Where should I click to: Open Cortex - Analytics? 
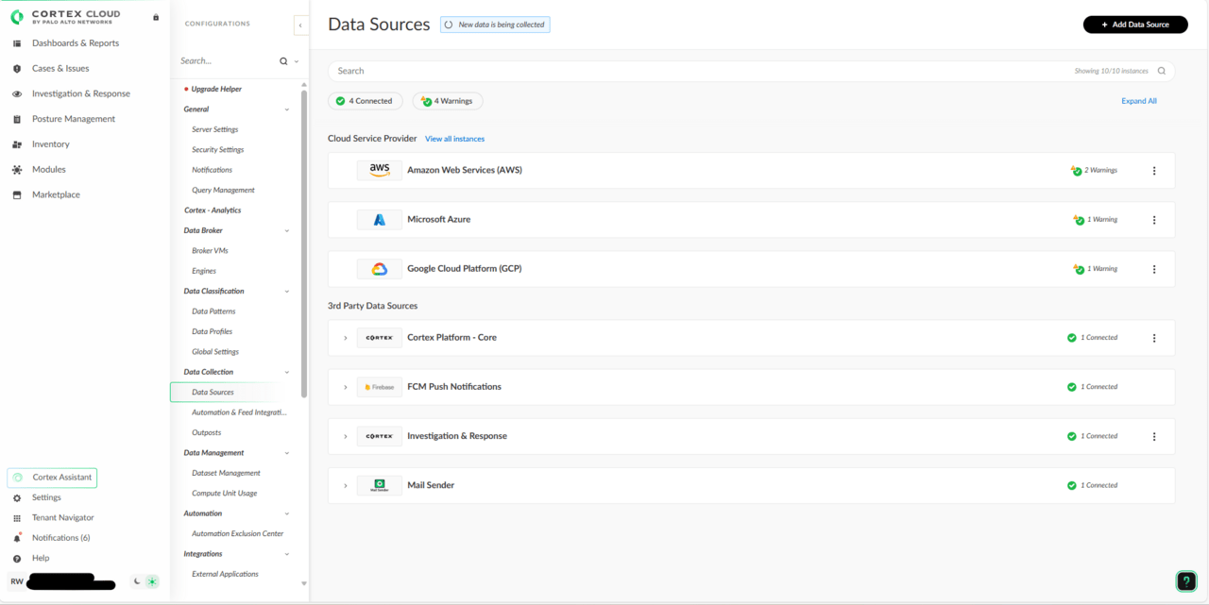pyautogui.click(x=213, y=210)
